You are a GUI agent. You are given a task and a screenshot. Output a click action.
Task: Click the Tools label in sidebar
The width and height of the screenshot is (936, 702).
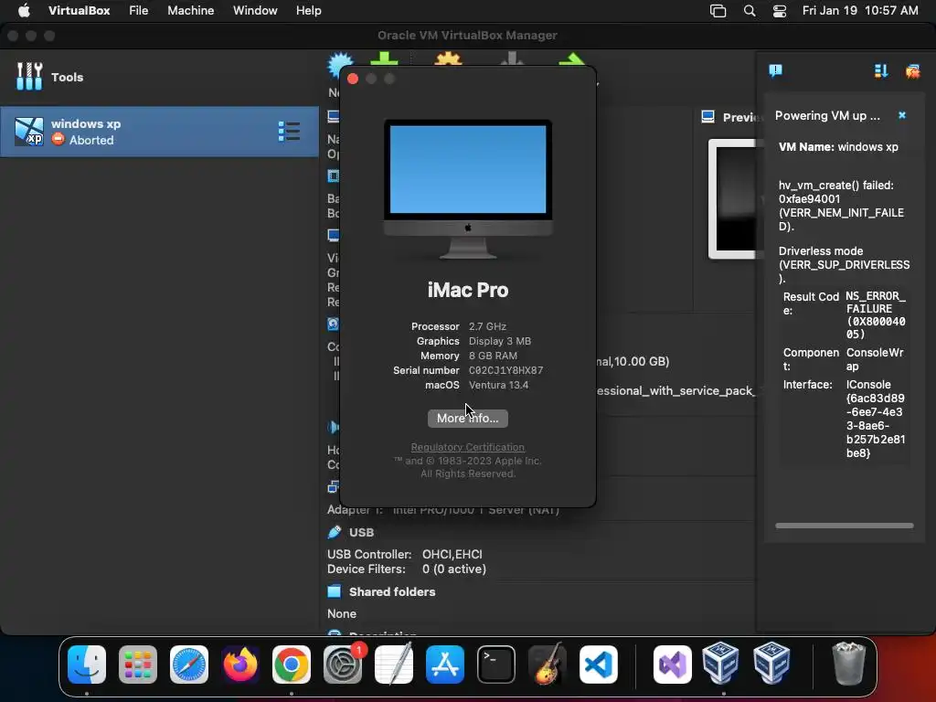(67, 77)
